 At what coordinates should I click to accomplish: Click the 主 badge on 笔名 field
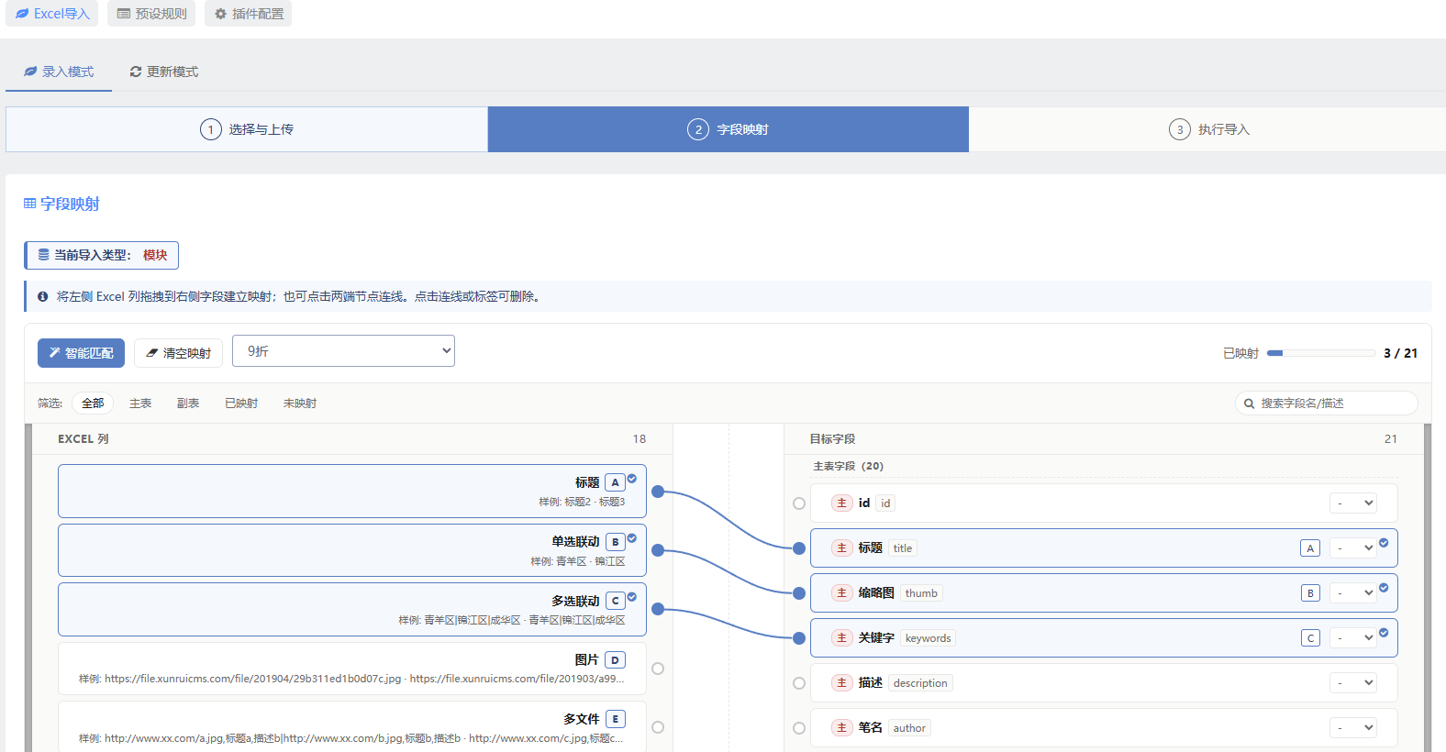click(842, 728)
